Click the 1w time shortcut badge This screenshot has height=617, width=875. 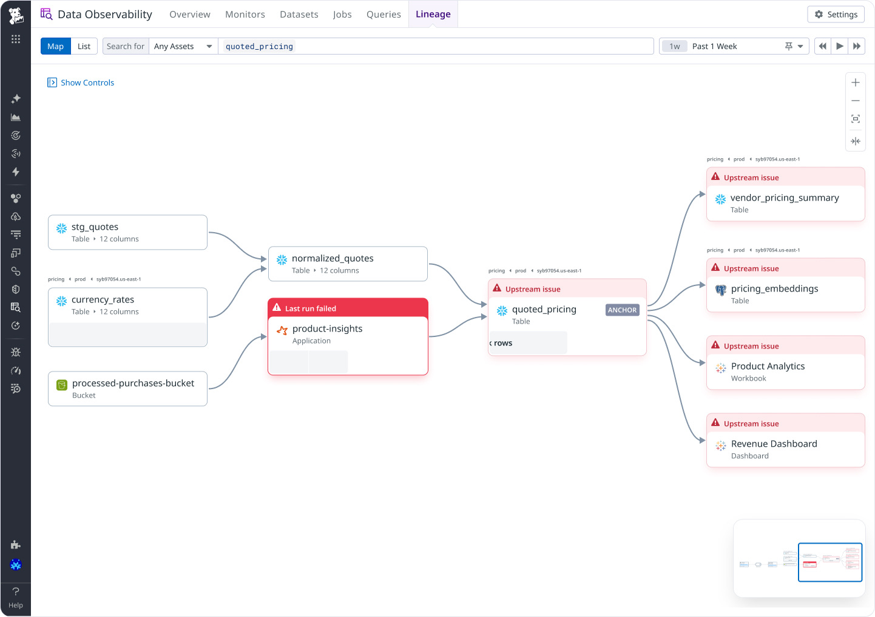coord(675,46)
